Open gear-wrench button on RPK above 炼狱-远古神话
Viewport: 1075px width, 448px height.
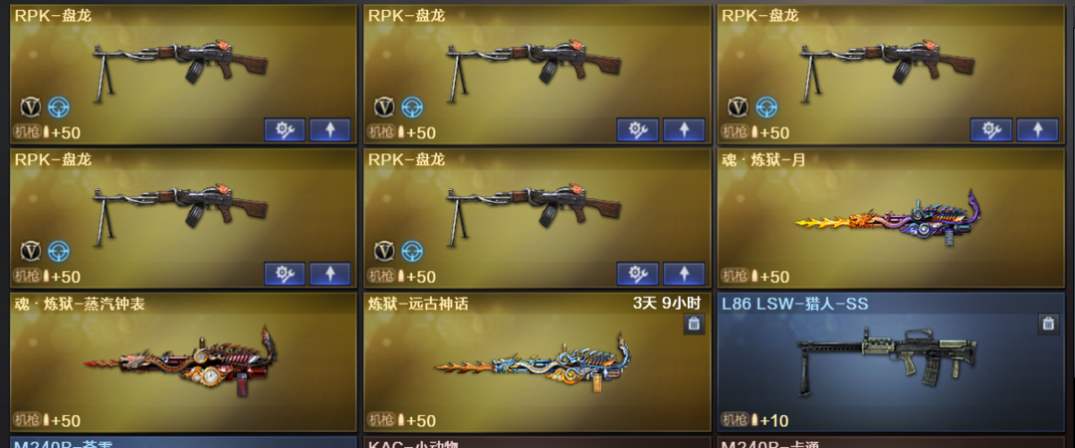[638, 274]
